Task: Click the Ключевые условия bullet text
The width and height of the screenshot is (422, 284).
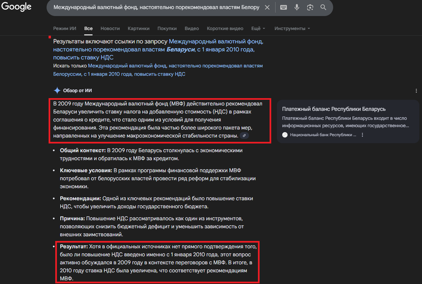Action: pos(158,179)
